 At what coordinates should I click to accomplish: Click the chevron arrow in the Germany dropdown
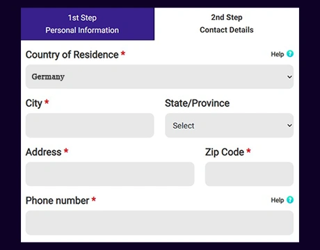click(289, 76)
